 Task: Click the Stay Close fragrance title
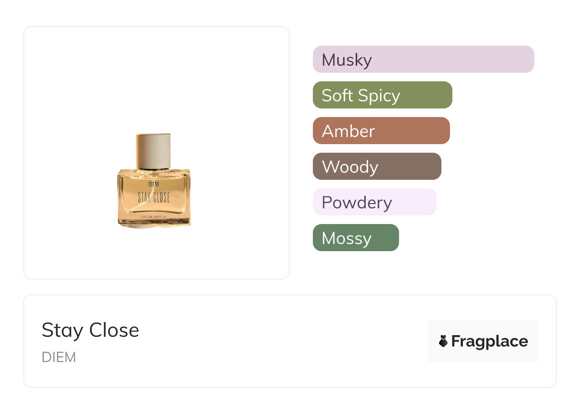coord(90,330)
